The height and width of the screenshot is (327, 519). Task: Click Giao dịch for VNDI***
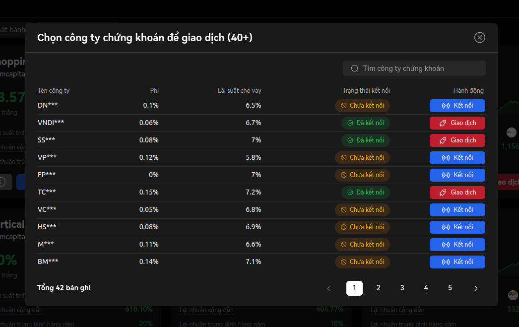[457, 123]
